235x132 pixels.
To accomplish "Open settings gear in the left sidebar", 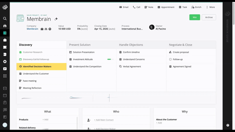I will (x=5, y=62).
